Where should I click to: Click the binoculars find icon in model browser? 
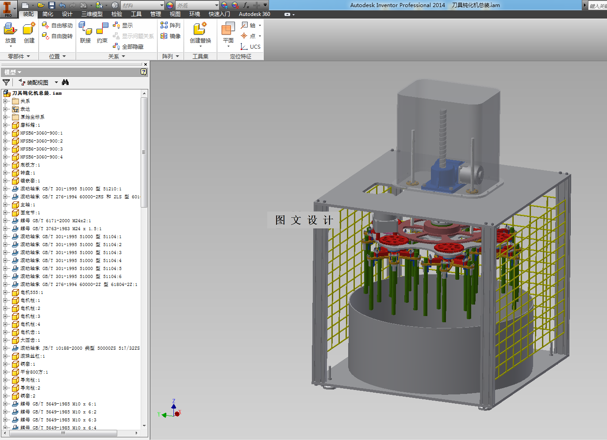pos(65,82)
